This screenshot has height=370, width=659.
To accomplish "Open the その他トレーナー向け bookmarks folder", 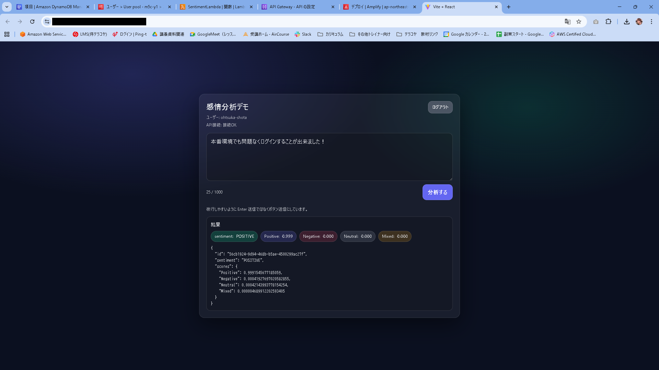I will tap(370, 34).
